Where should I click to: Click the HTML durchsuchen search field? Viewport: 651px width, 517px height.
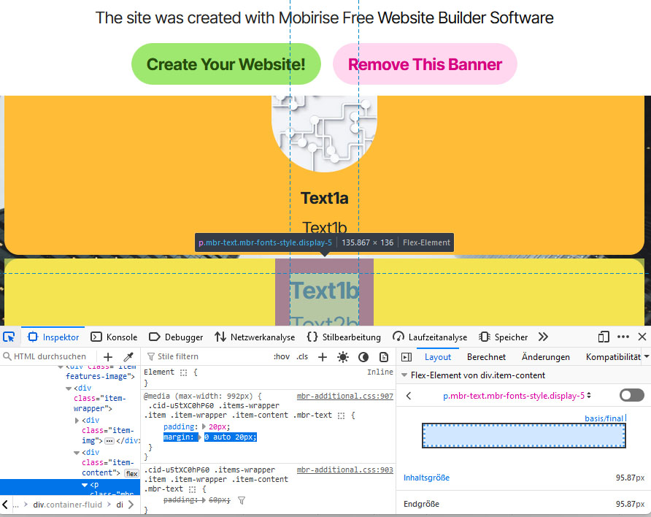(x=50, y=357)
